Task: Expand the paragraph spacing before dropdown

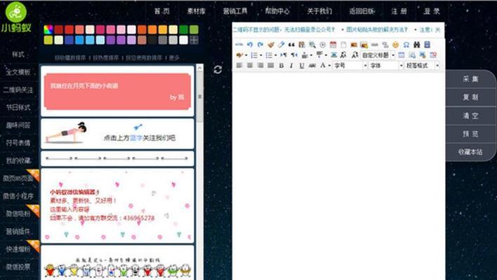Action: click(311, 55)
